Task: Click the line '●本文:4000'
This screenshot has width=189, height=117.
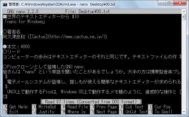Action: [16, 47]
